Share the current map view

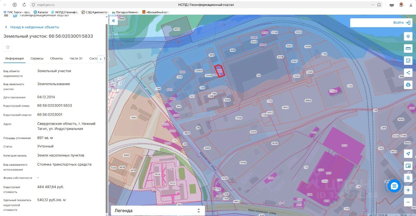408,72
